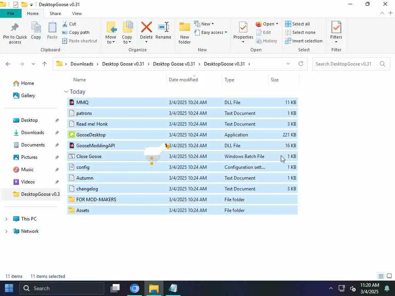Select the FOR MOD-MAKERS folder
395x296 pixels.
click(182, 200)
